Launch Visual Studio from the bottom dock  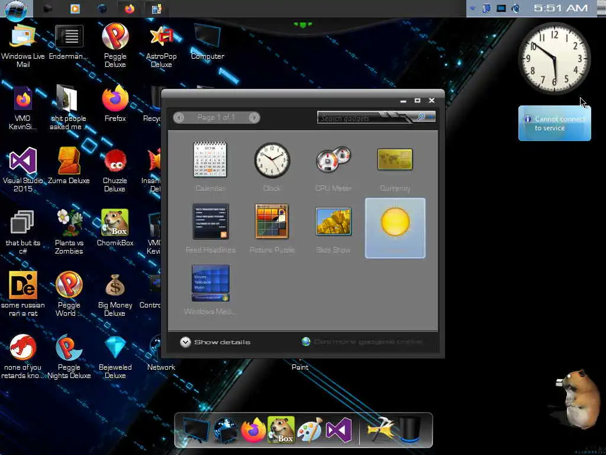(x=339, y=430)
